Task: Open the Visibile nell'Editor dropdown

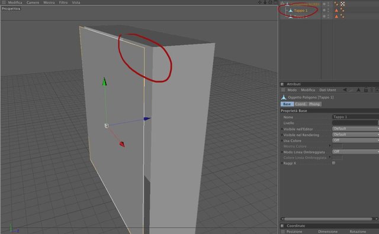Action: point(355,129)
